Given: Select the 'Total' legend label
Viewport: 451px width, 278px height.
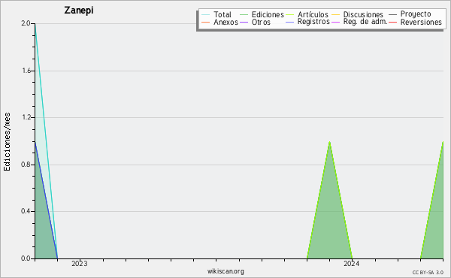Looking at the screenshot, I should tap(222, 15).
